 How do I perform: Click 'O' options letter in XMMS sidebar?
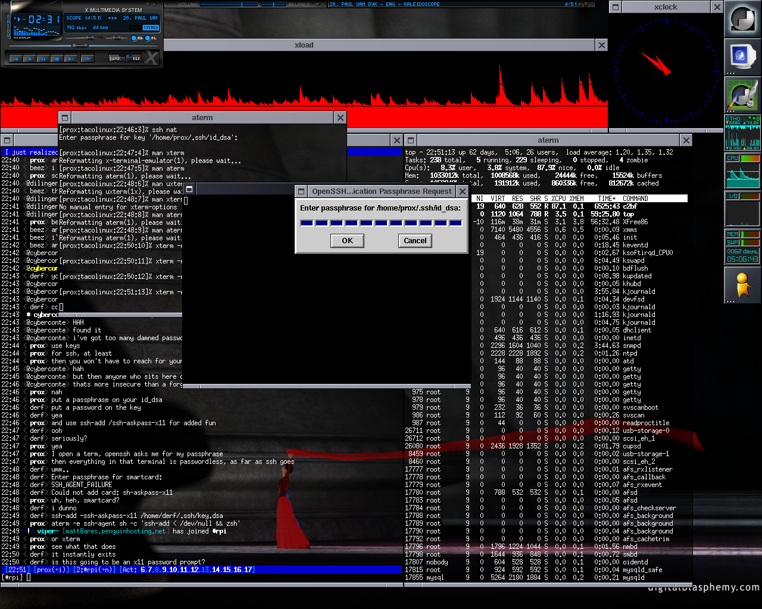tap(8, 17)
